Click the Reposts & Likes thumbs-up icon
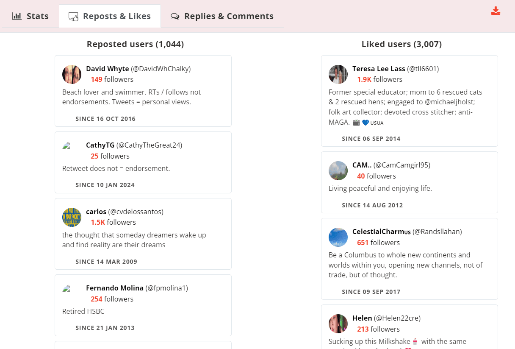515x349 pixels. click(74, 17)
